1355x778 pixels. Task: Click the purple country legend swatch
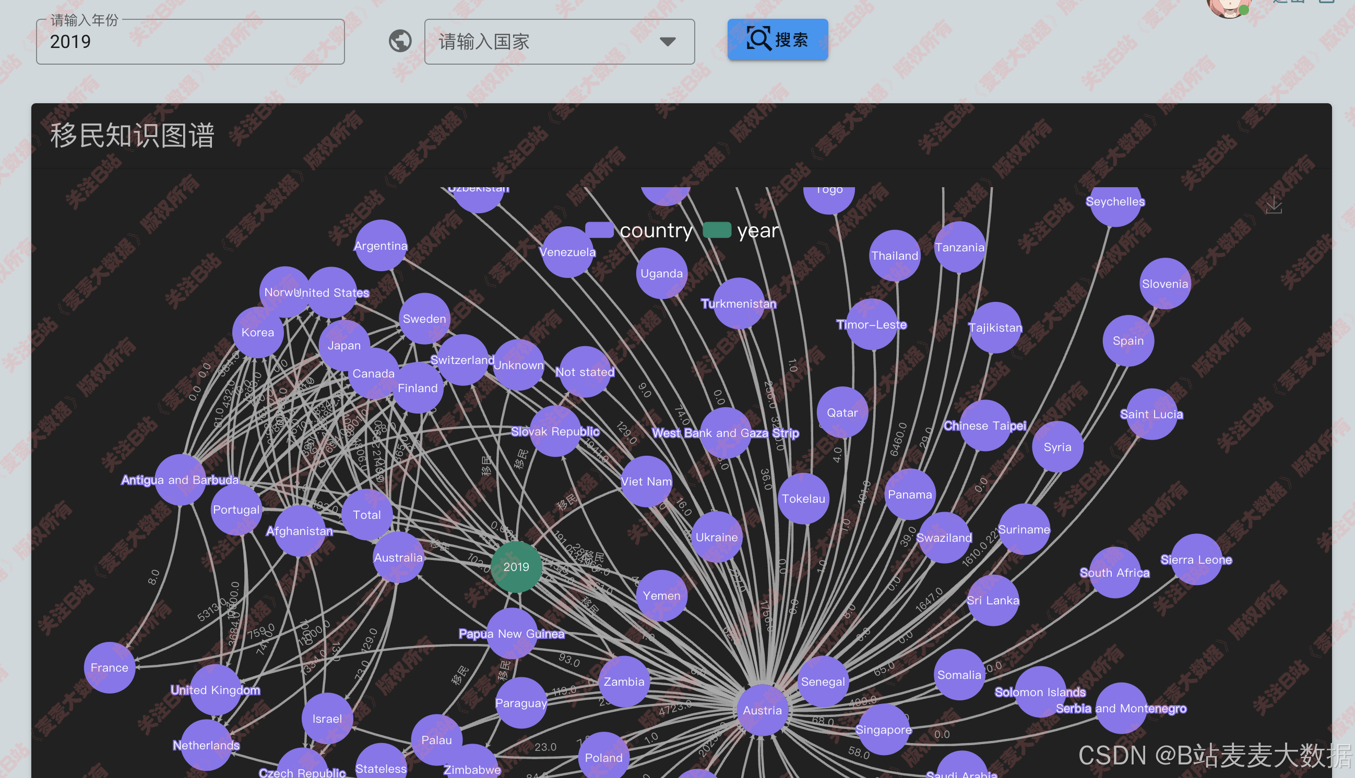(599, 230)
